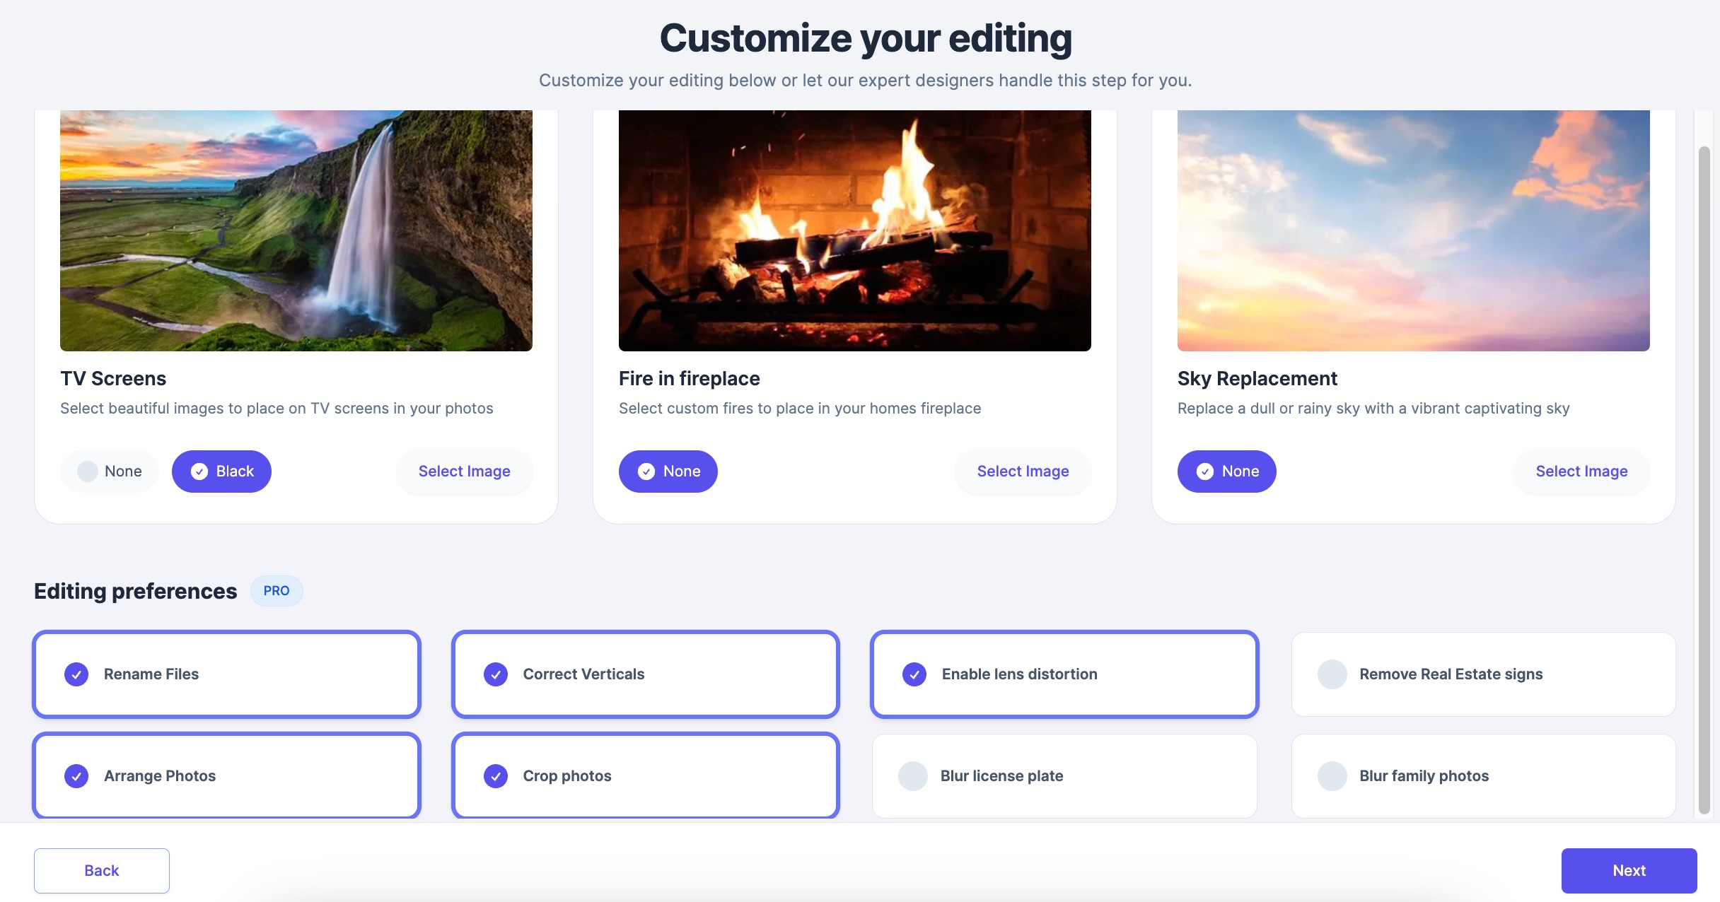Click the checkmark icon on the Black pill

(x=199, y=471)
